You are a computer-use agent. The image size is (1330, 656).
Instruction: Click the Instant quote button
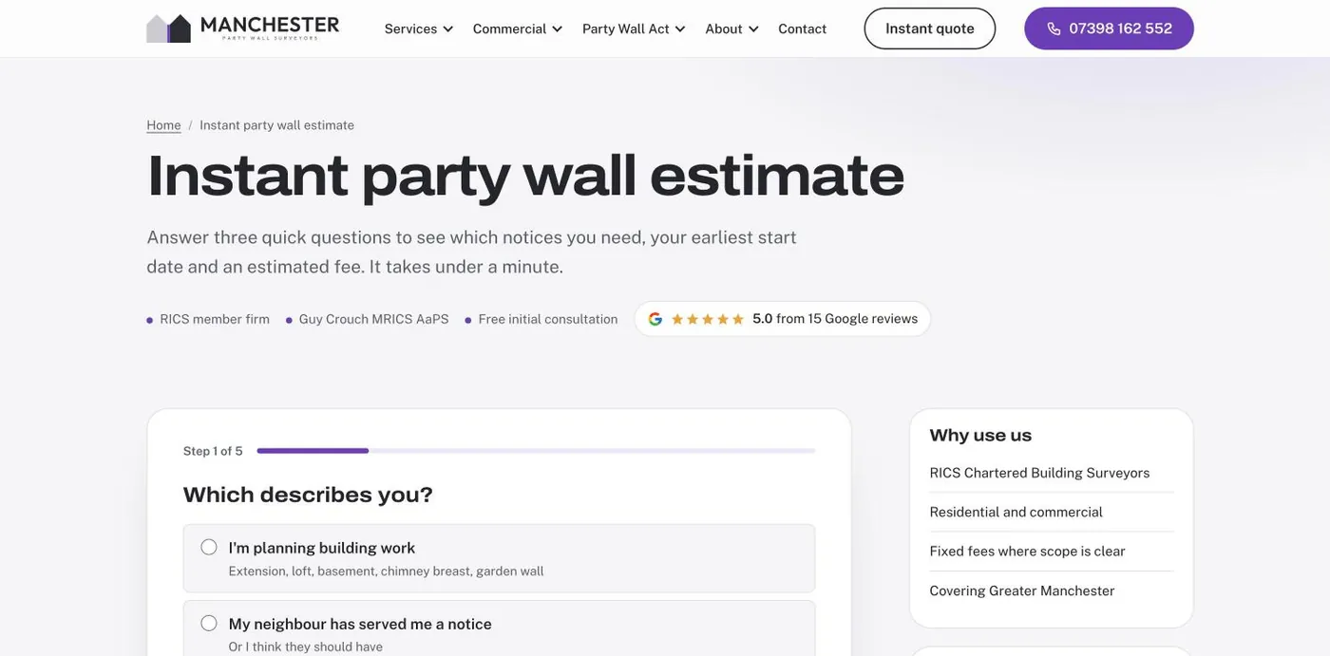930,28
